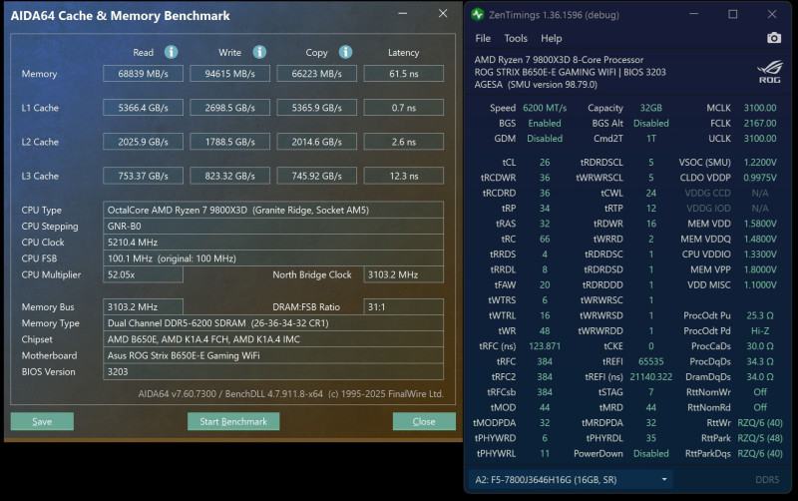The image size is (798, 501).
Task: Click the tPHYRDL value 35
Action: point(651,438)
